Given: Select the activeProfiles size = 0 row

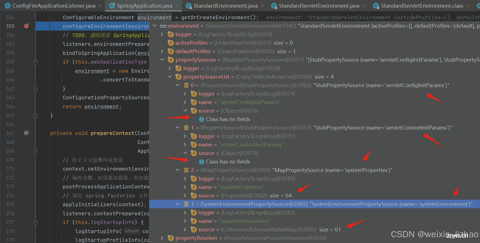Looking at the screenshot, I should 315,43.
